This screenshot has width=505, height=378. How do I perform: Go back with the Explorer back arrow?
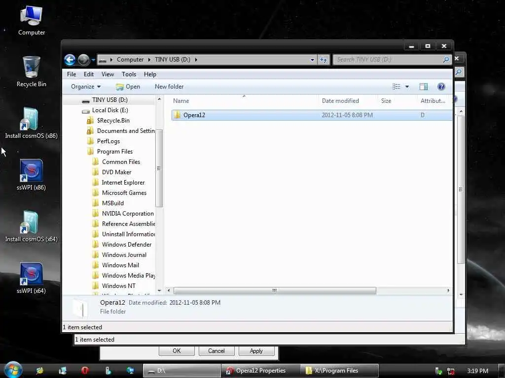point(70,60)
